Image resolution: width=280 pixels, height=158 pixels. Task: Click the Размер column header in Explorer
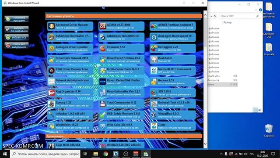[x=227, y=22]
